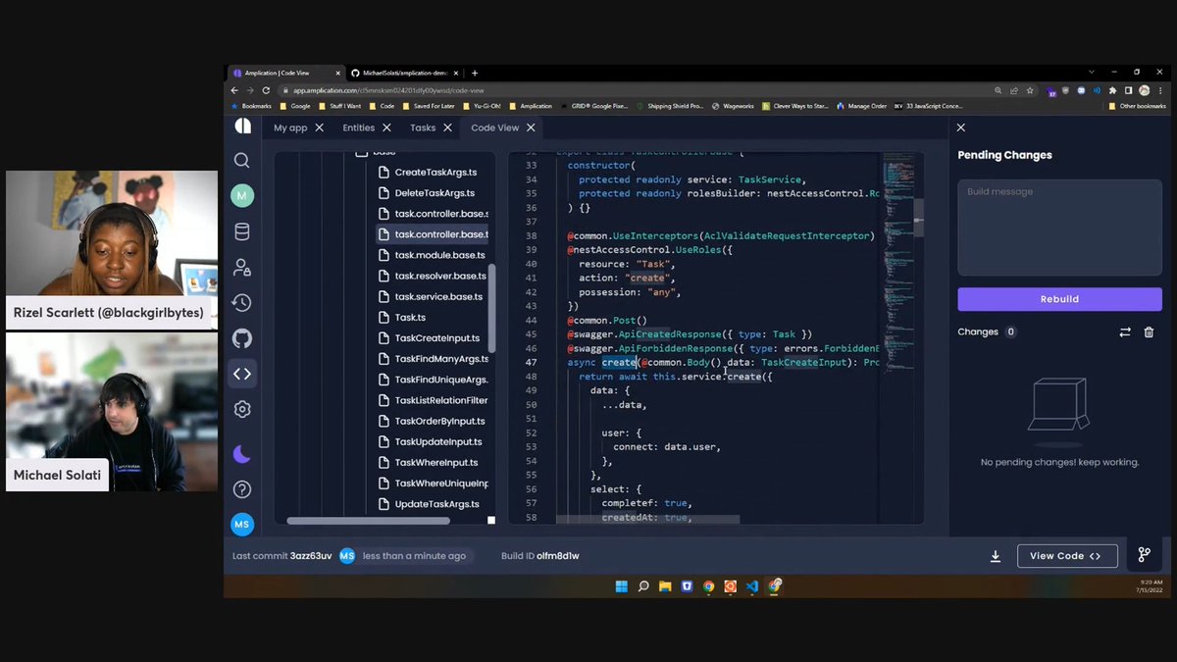Open the Entities database icon in sidebar

(242, 231)
